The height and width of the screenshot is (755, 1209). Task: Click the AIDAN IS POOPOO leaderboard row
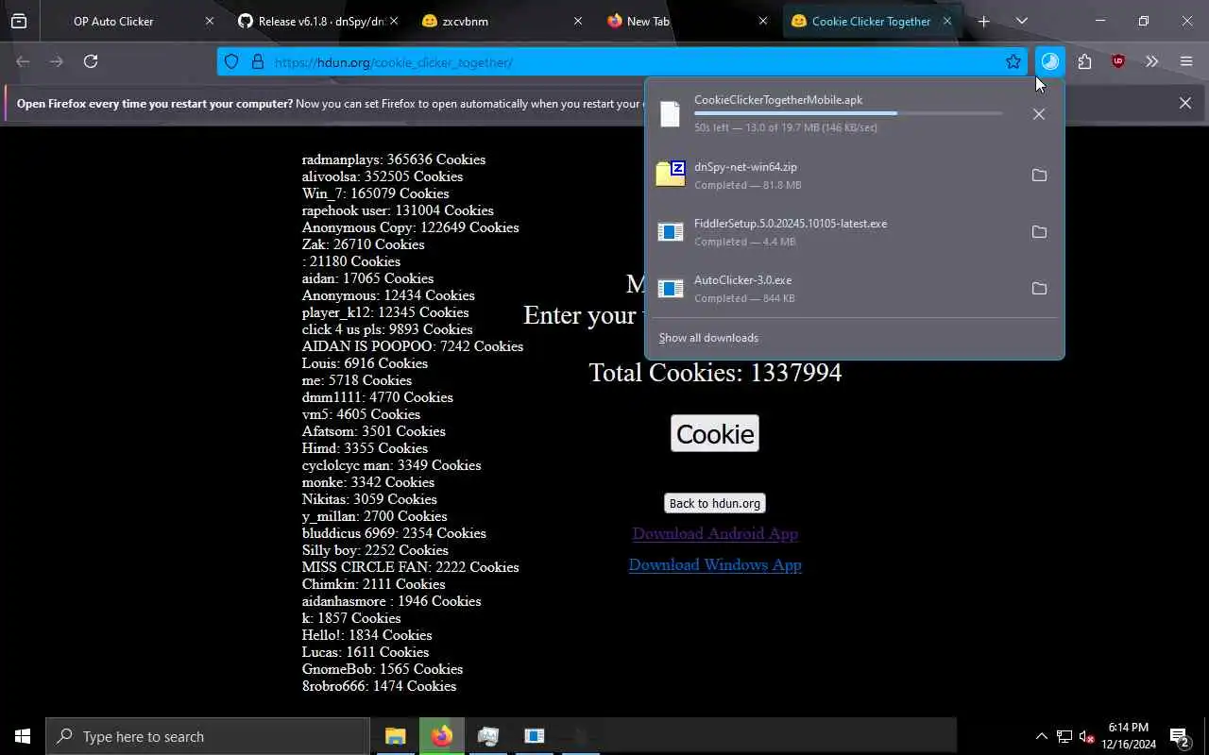tap(413, 346)
